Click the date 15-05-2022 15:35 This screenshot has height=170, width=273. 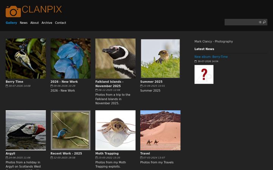pos(109,158)
